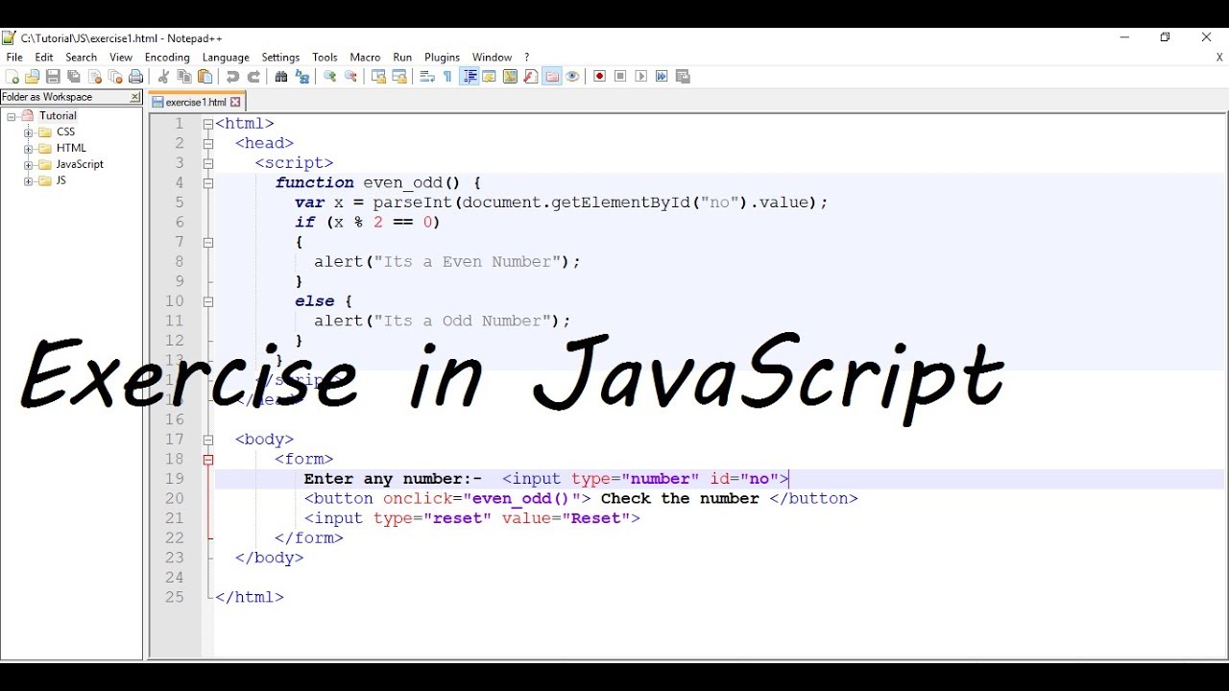Viewport: 1229px width, 691px height.
Task: Open the Encoding menu
Action: (167, 58)
